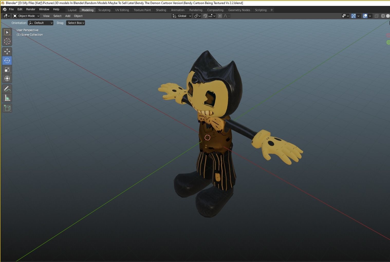Screen dimensions: 390x262
Task: Open the viewport Add menu
Action: (x=68, y=16)
